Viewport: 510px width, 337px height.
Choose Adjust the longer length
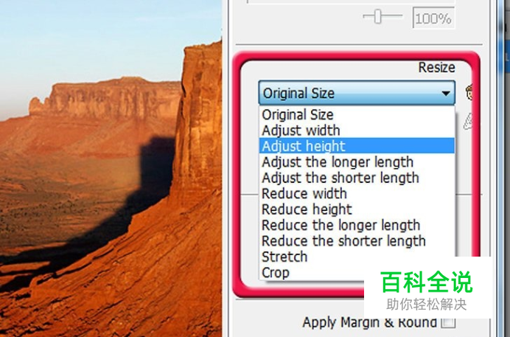[357, 162]
